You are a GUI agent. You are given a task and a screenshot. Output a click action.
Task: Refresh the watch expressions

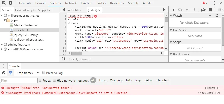217,16
